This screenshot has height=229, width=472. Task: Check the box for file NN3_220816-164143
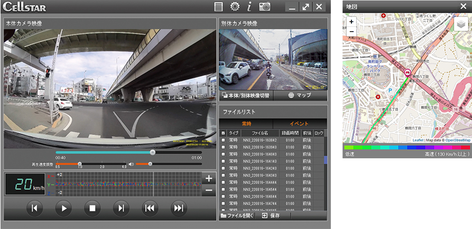coord(223,161)
